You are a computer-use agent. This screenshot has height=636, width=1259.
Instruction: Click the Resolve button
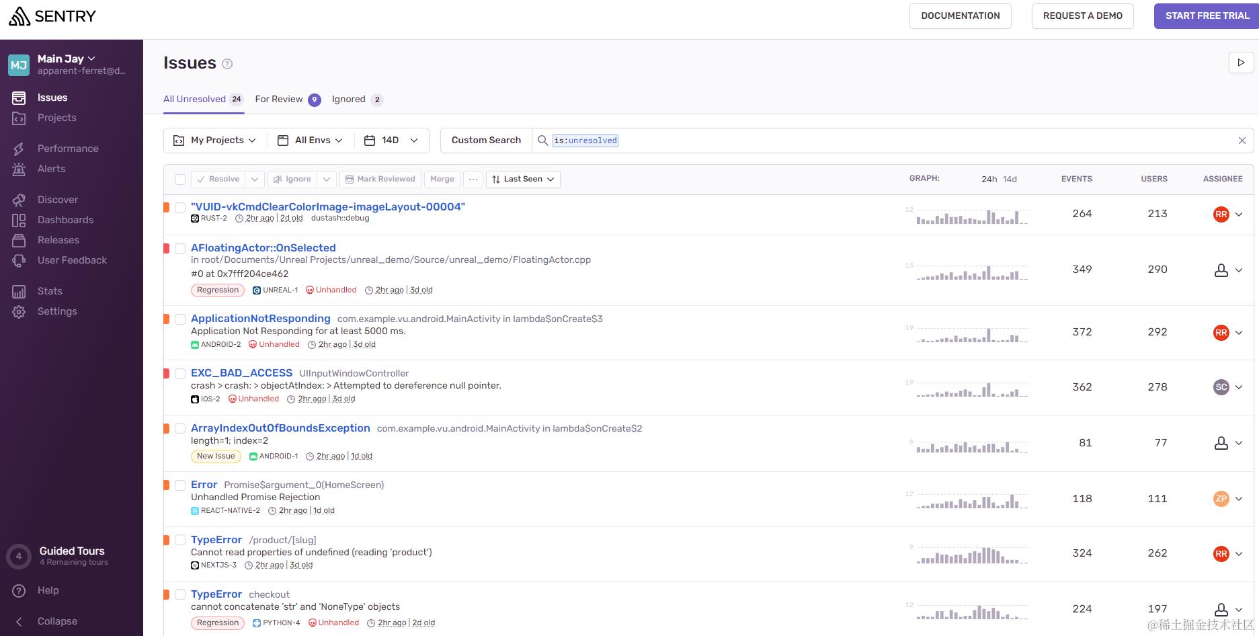click(218, 180)
